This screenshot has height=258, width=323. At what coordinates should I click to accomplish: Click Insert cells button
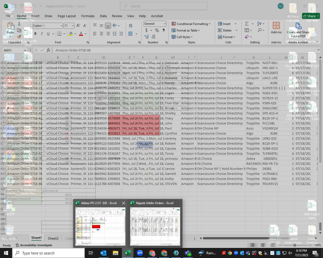point(224,24)
